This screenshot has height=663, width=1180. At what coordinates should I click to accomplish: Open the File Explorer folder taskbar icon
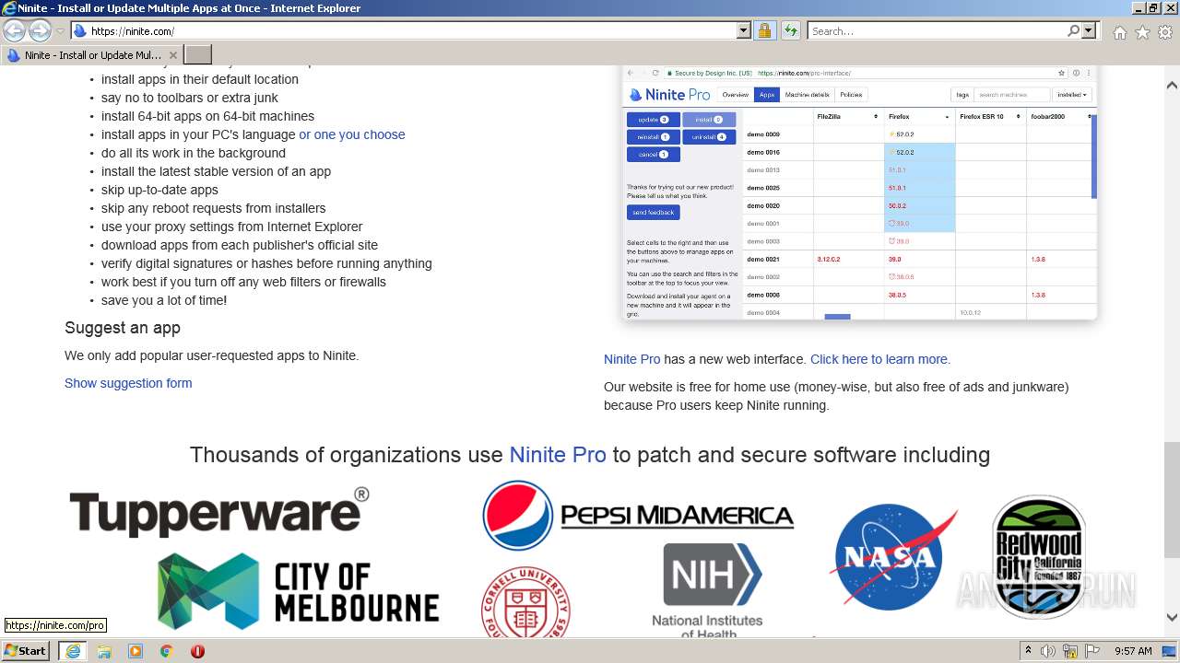click(x=104, y=651)
